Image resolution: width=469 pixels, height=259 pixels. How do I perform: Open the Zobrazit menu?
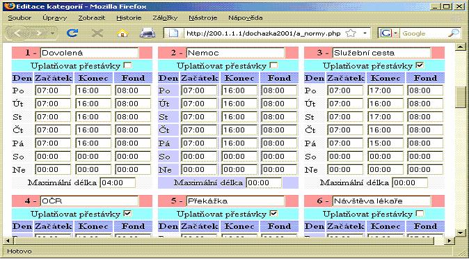[x=92, y=18]
